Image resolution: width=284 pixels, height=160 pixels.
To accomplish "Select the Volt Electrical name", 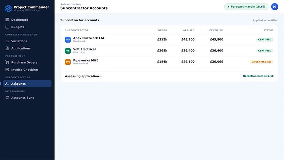I will [84, 49].
